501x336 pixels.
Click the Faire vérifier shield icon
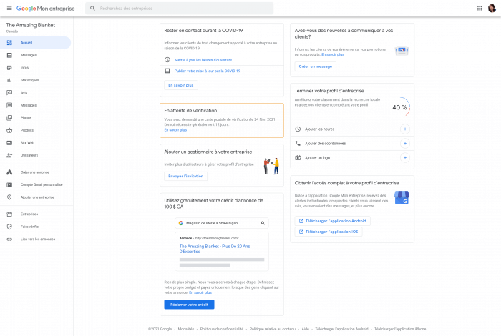[9, 227]
